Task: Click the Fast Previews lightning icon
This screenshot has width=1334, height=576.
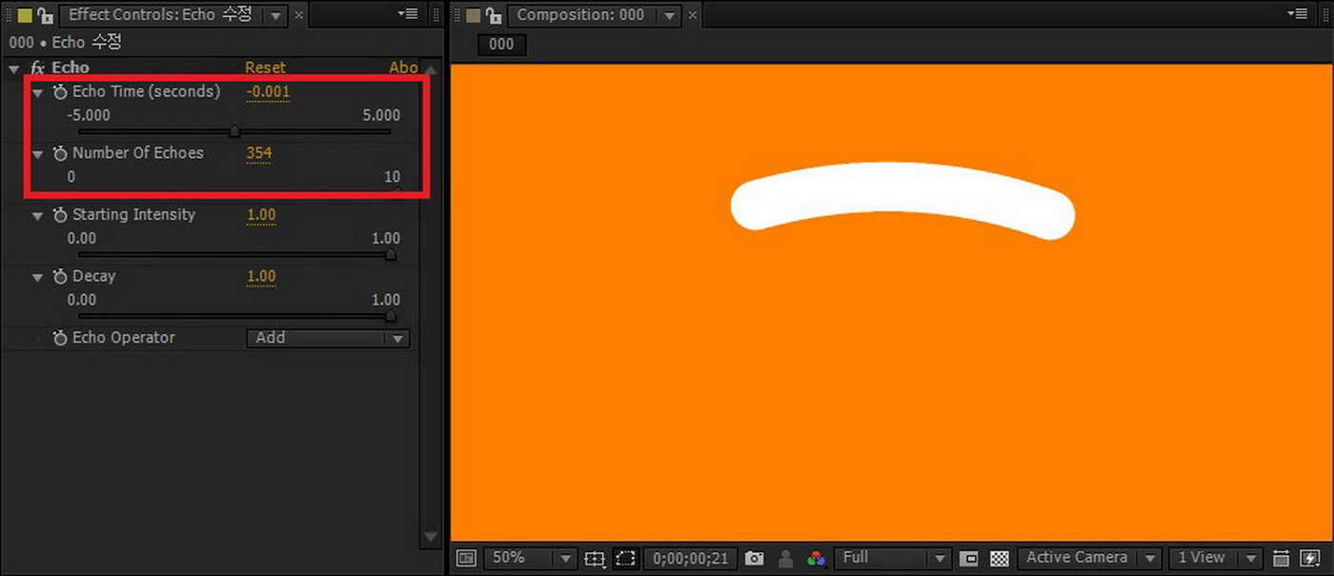Action: tap(1312, 559)
